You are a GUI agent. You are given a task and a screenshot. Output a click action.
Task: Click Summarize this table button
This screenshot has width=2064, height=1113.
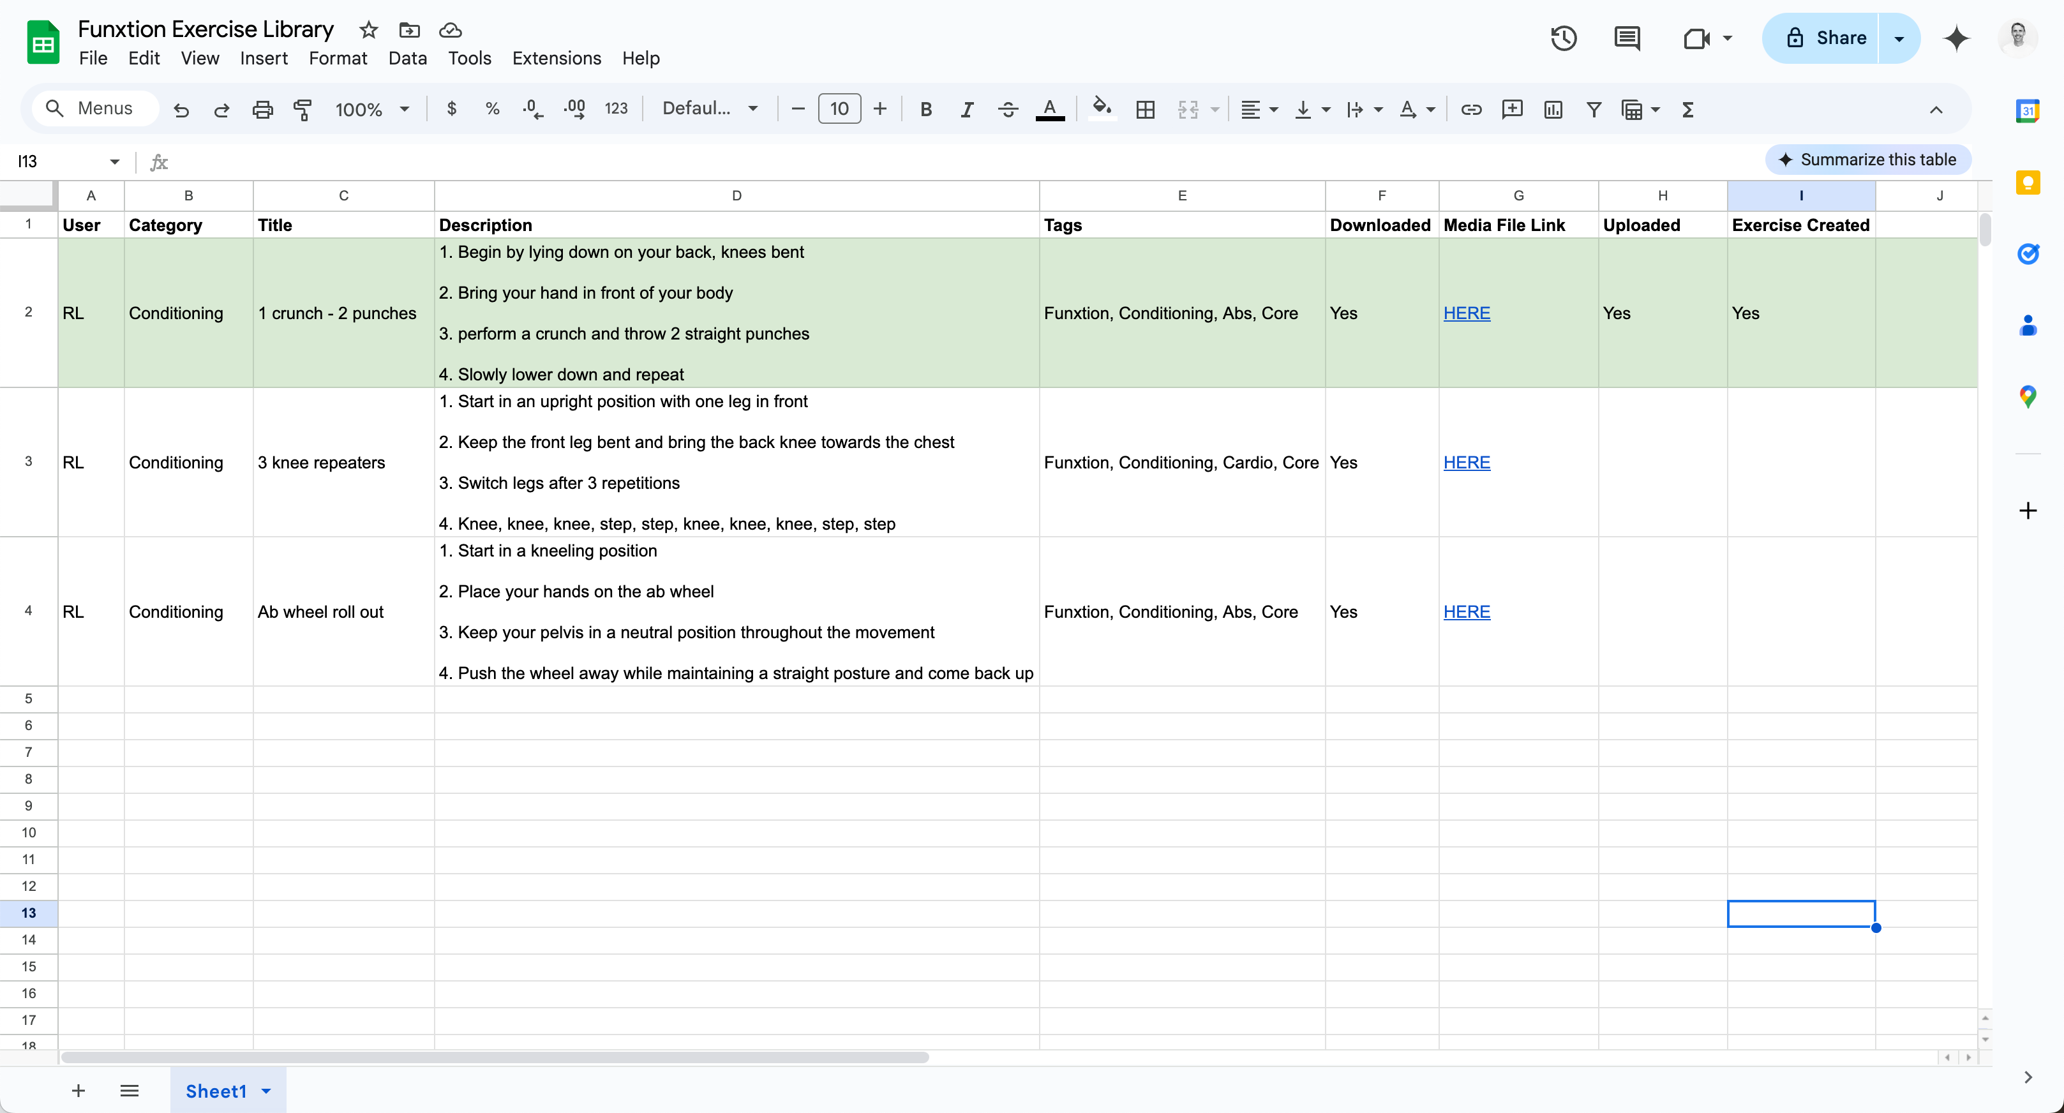click(1867, 160)
